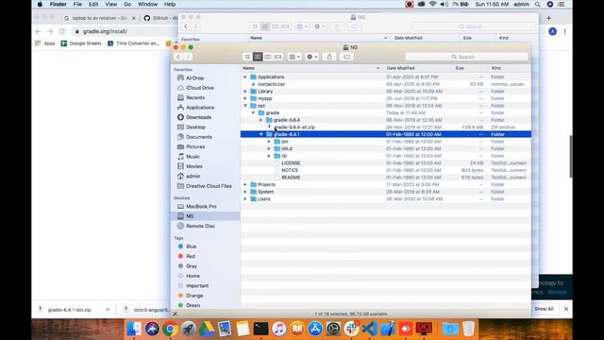Collapse the opt folder
This screenshot has width=604, height=340.
click(245, 106)
